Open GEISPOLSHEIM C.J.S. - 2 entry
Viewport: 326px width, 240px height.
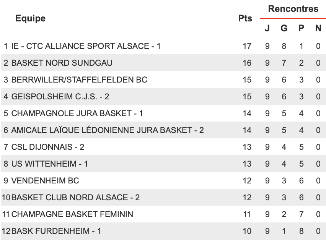click(x=60, y=97)
